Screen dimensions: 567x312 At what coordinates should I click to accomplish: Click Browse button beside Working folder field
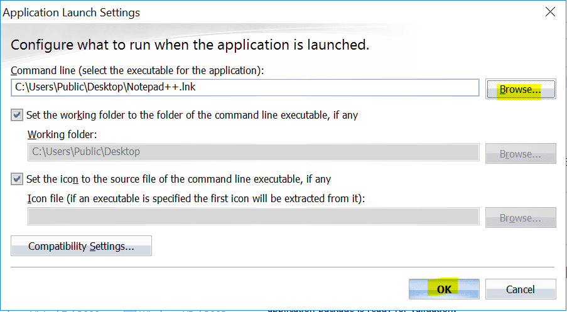click(521, 153)
